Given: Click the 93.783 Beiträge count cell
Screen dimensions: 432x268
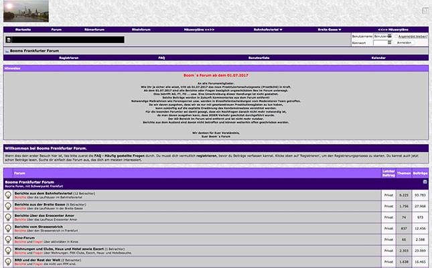Looking at the screenshot, I should click(420, 195).
